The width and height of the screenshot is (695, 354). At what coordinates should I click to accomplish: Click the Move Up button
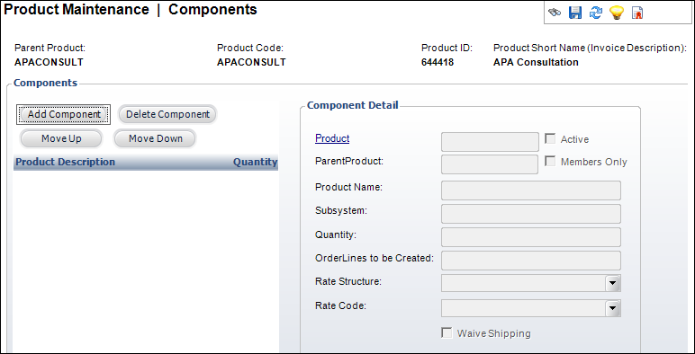pos(61,139)
